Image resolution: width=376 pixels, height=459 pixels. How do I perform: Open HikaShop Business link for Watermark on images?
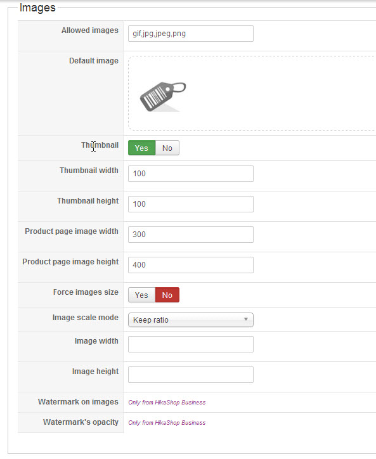(167, 403)
